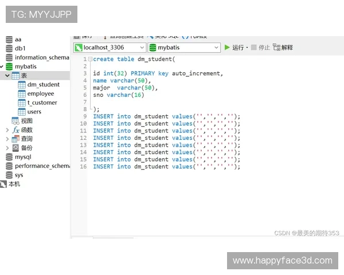
Task: Click the INSERT statement on line 16
Action: click(x=166, y=167)
